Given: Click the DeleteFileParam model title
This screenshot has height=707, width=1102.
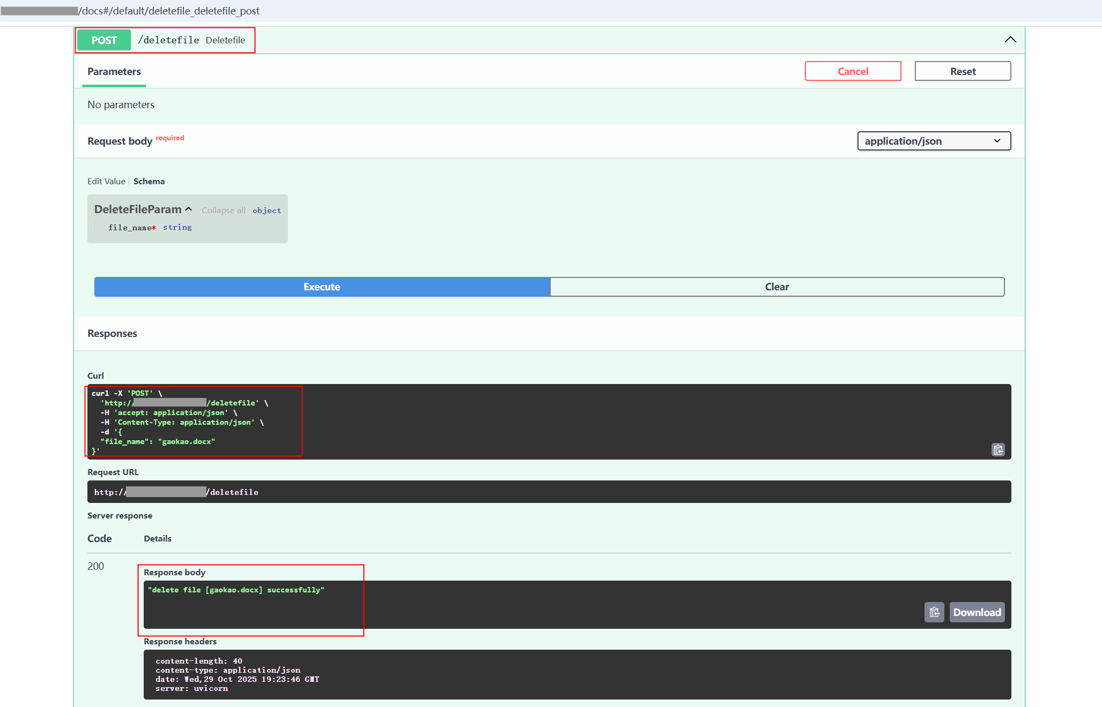Looking at the screenshot, I should pyautogui.click(x=138, y=209).
